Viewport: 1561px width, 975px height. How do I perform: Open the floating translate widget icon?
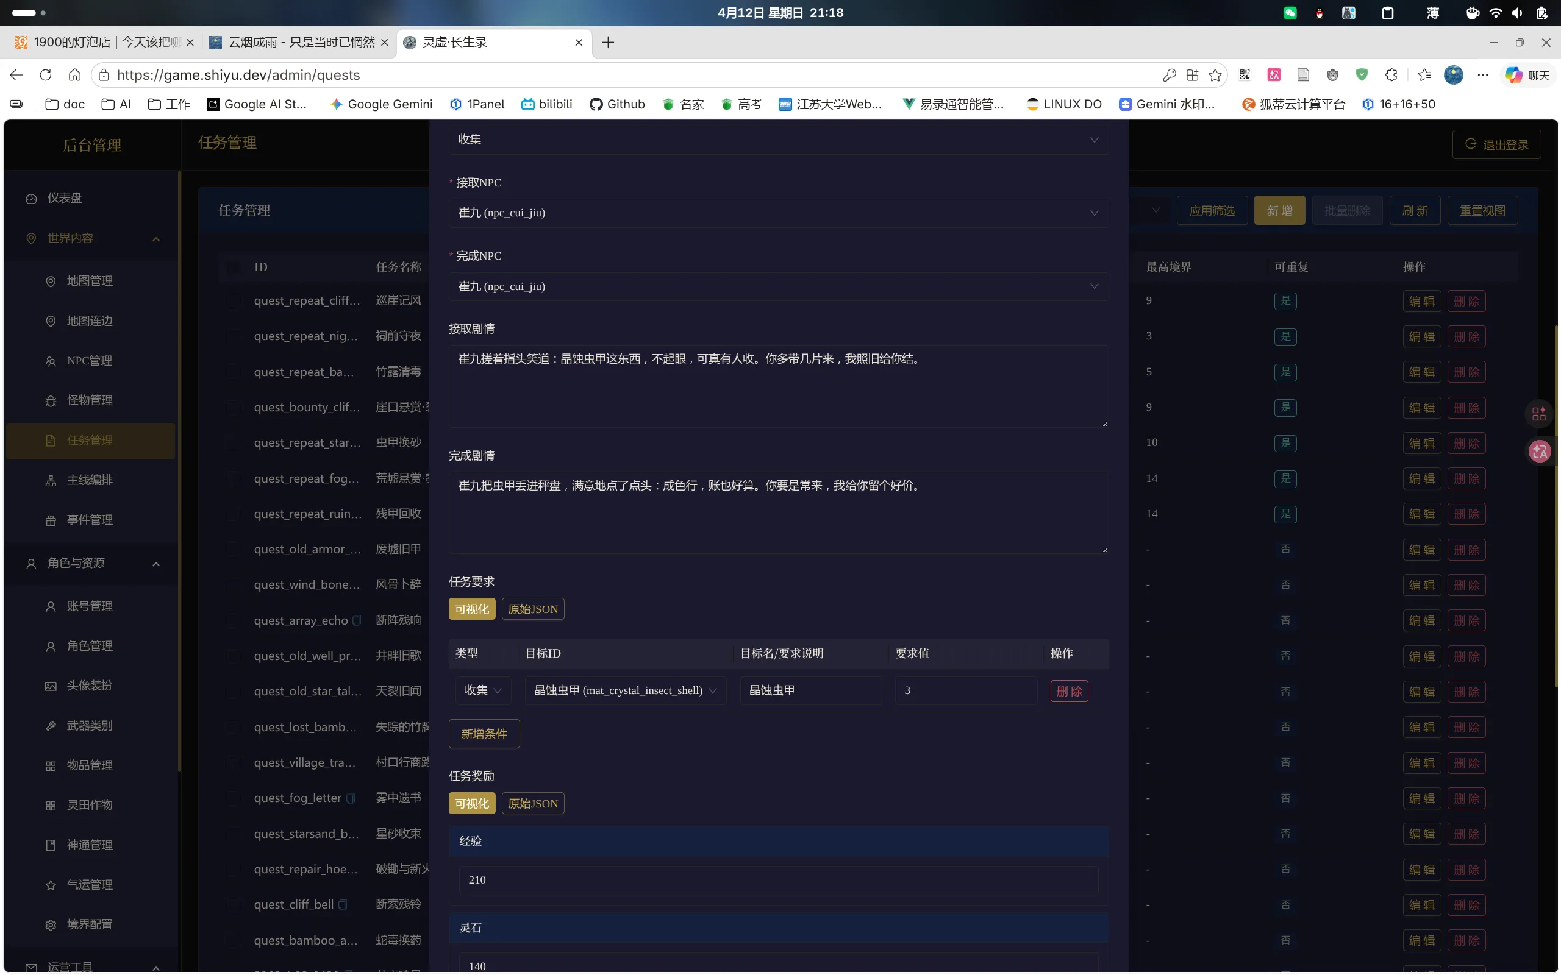[x=1540, y=452]
